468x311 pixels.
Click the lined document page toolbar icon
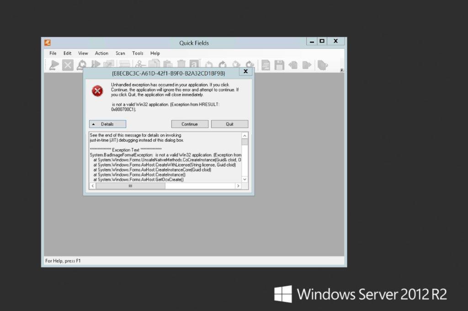point(266,65)
